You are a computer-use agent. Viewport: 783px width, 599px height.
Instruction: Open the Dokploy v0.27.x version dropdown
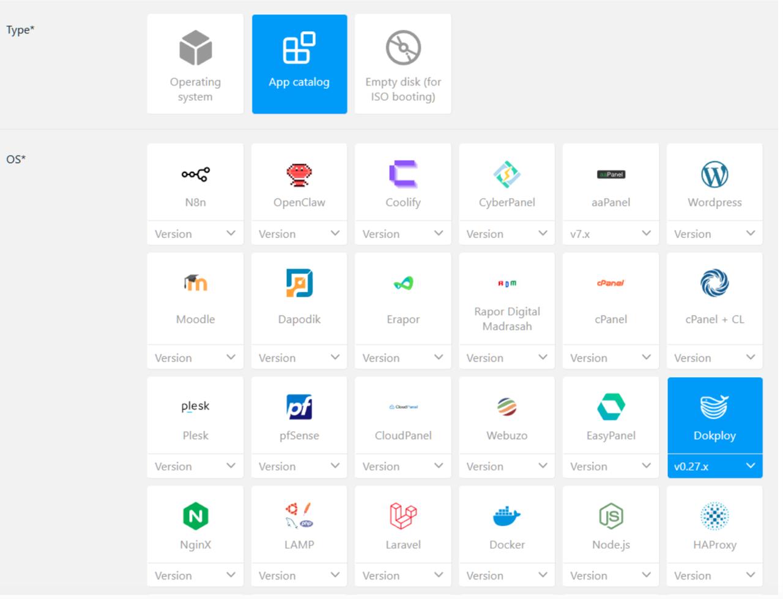coord(714,466)
